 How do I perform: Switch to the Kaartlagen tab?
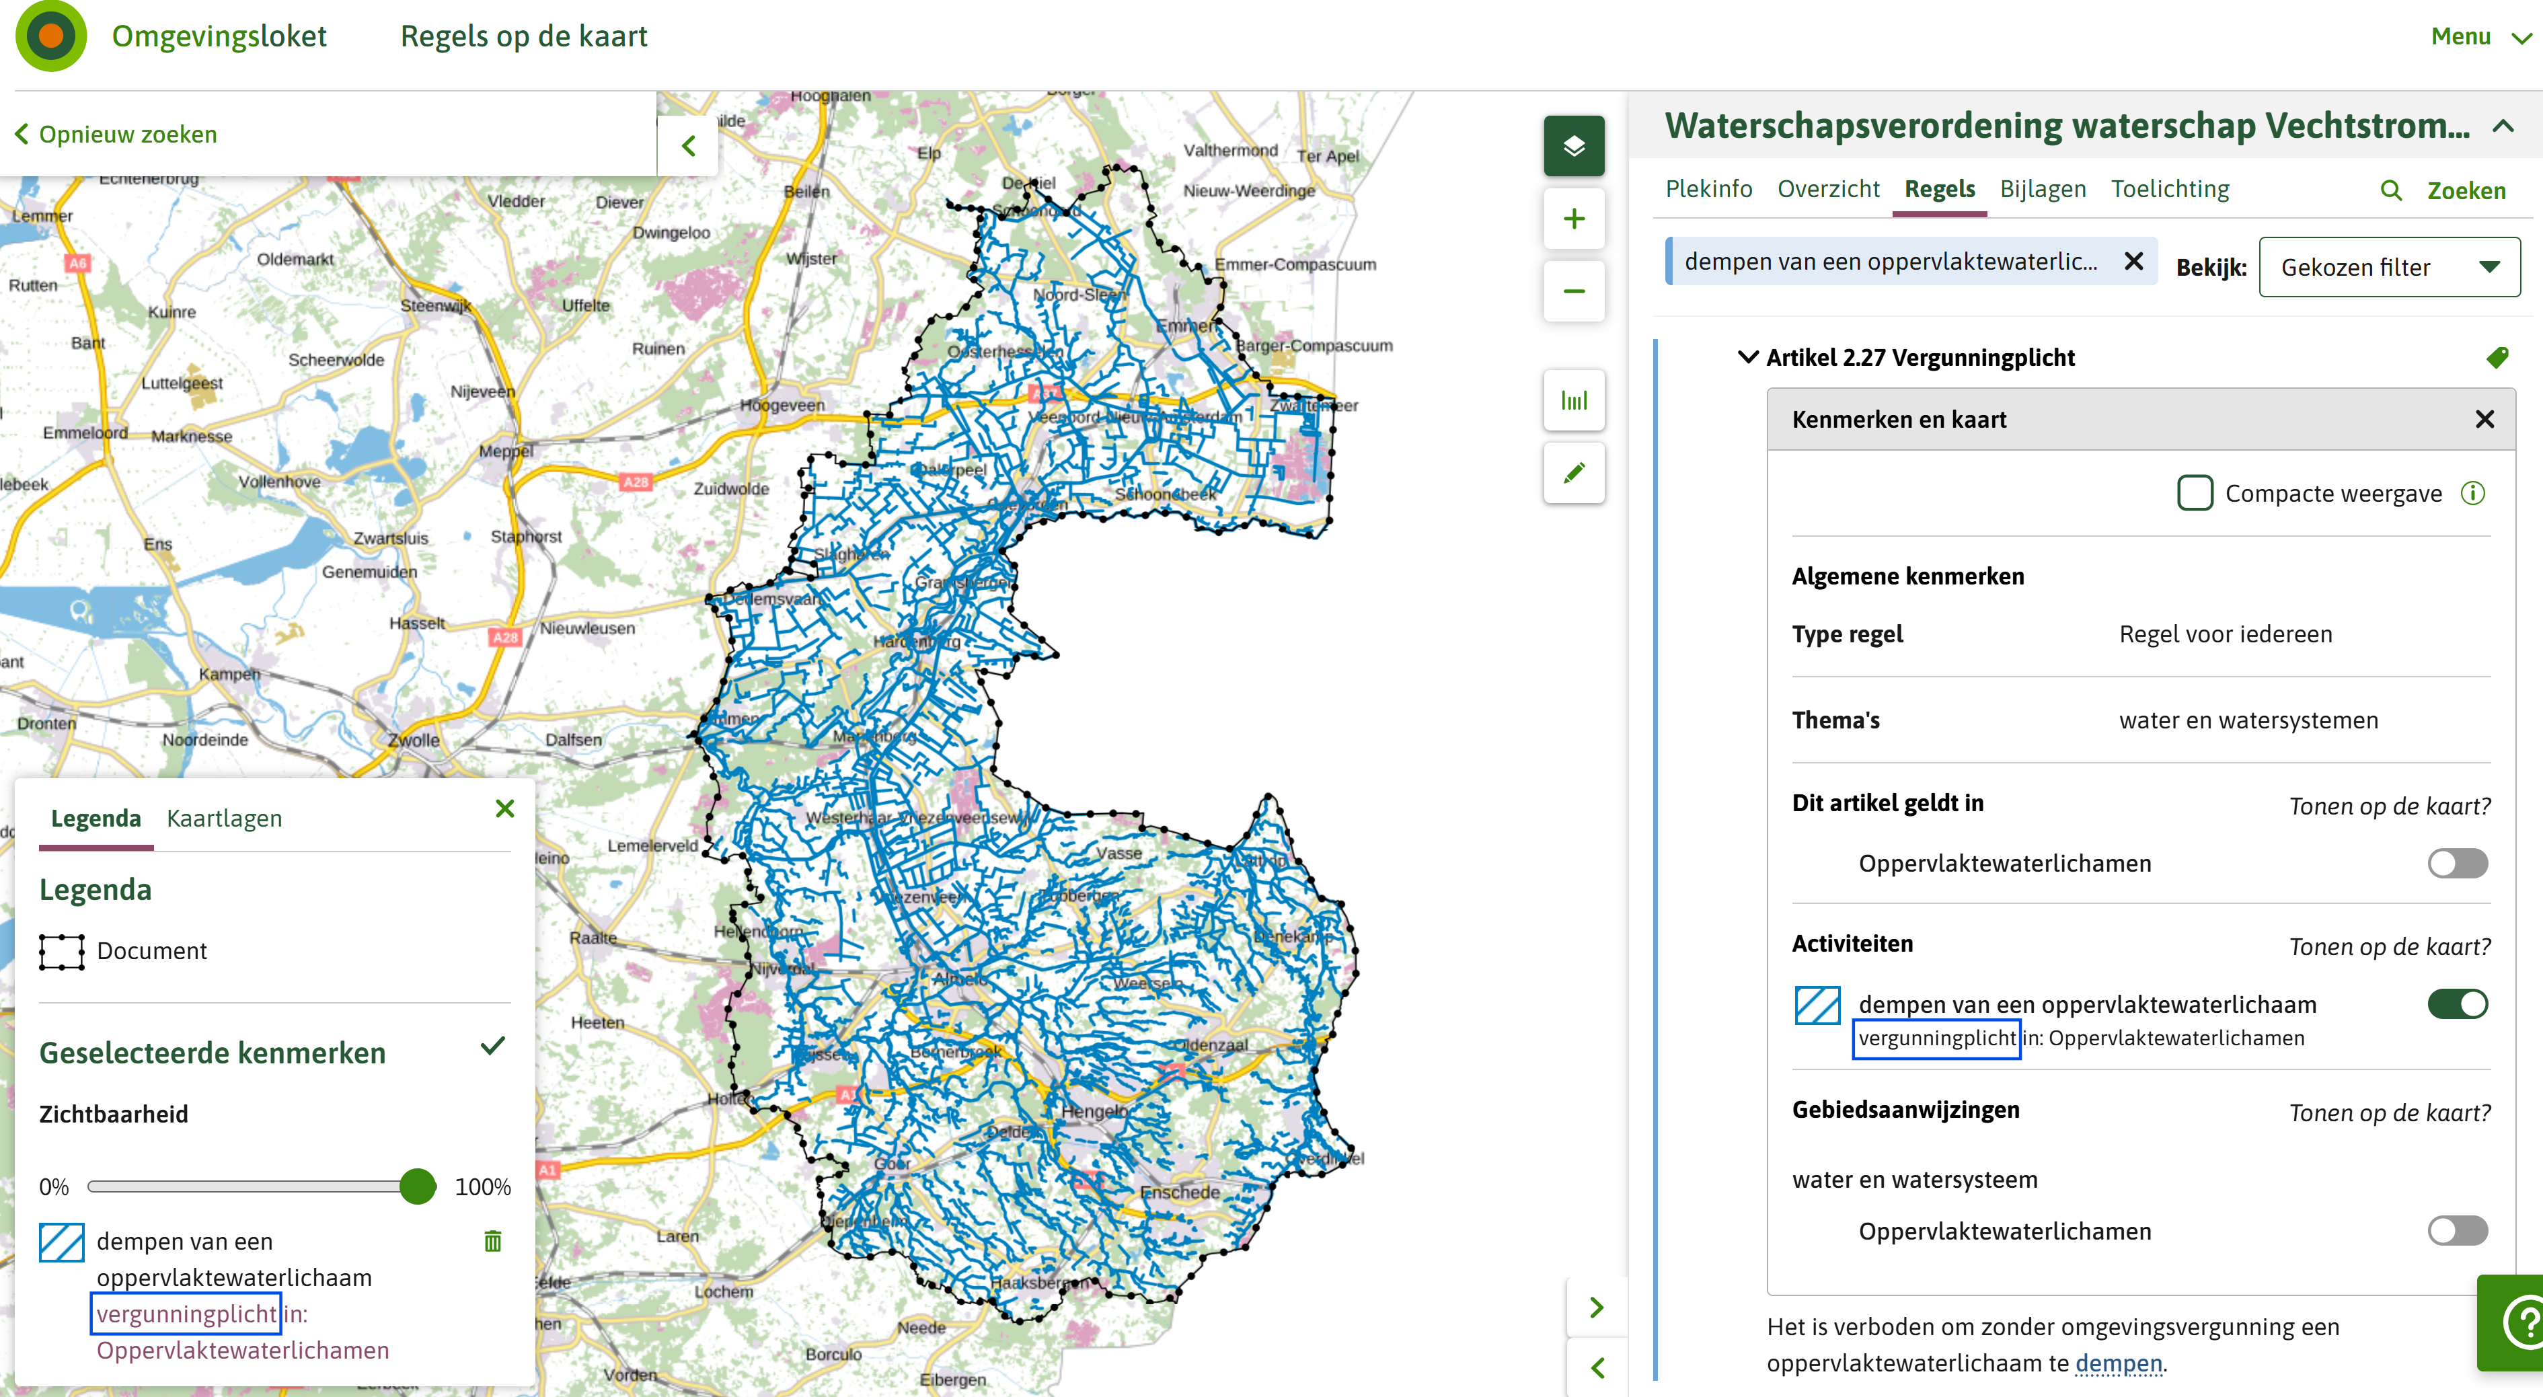[224, 819]
